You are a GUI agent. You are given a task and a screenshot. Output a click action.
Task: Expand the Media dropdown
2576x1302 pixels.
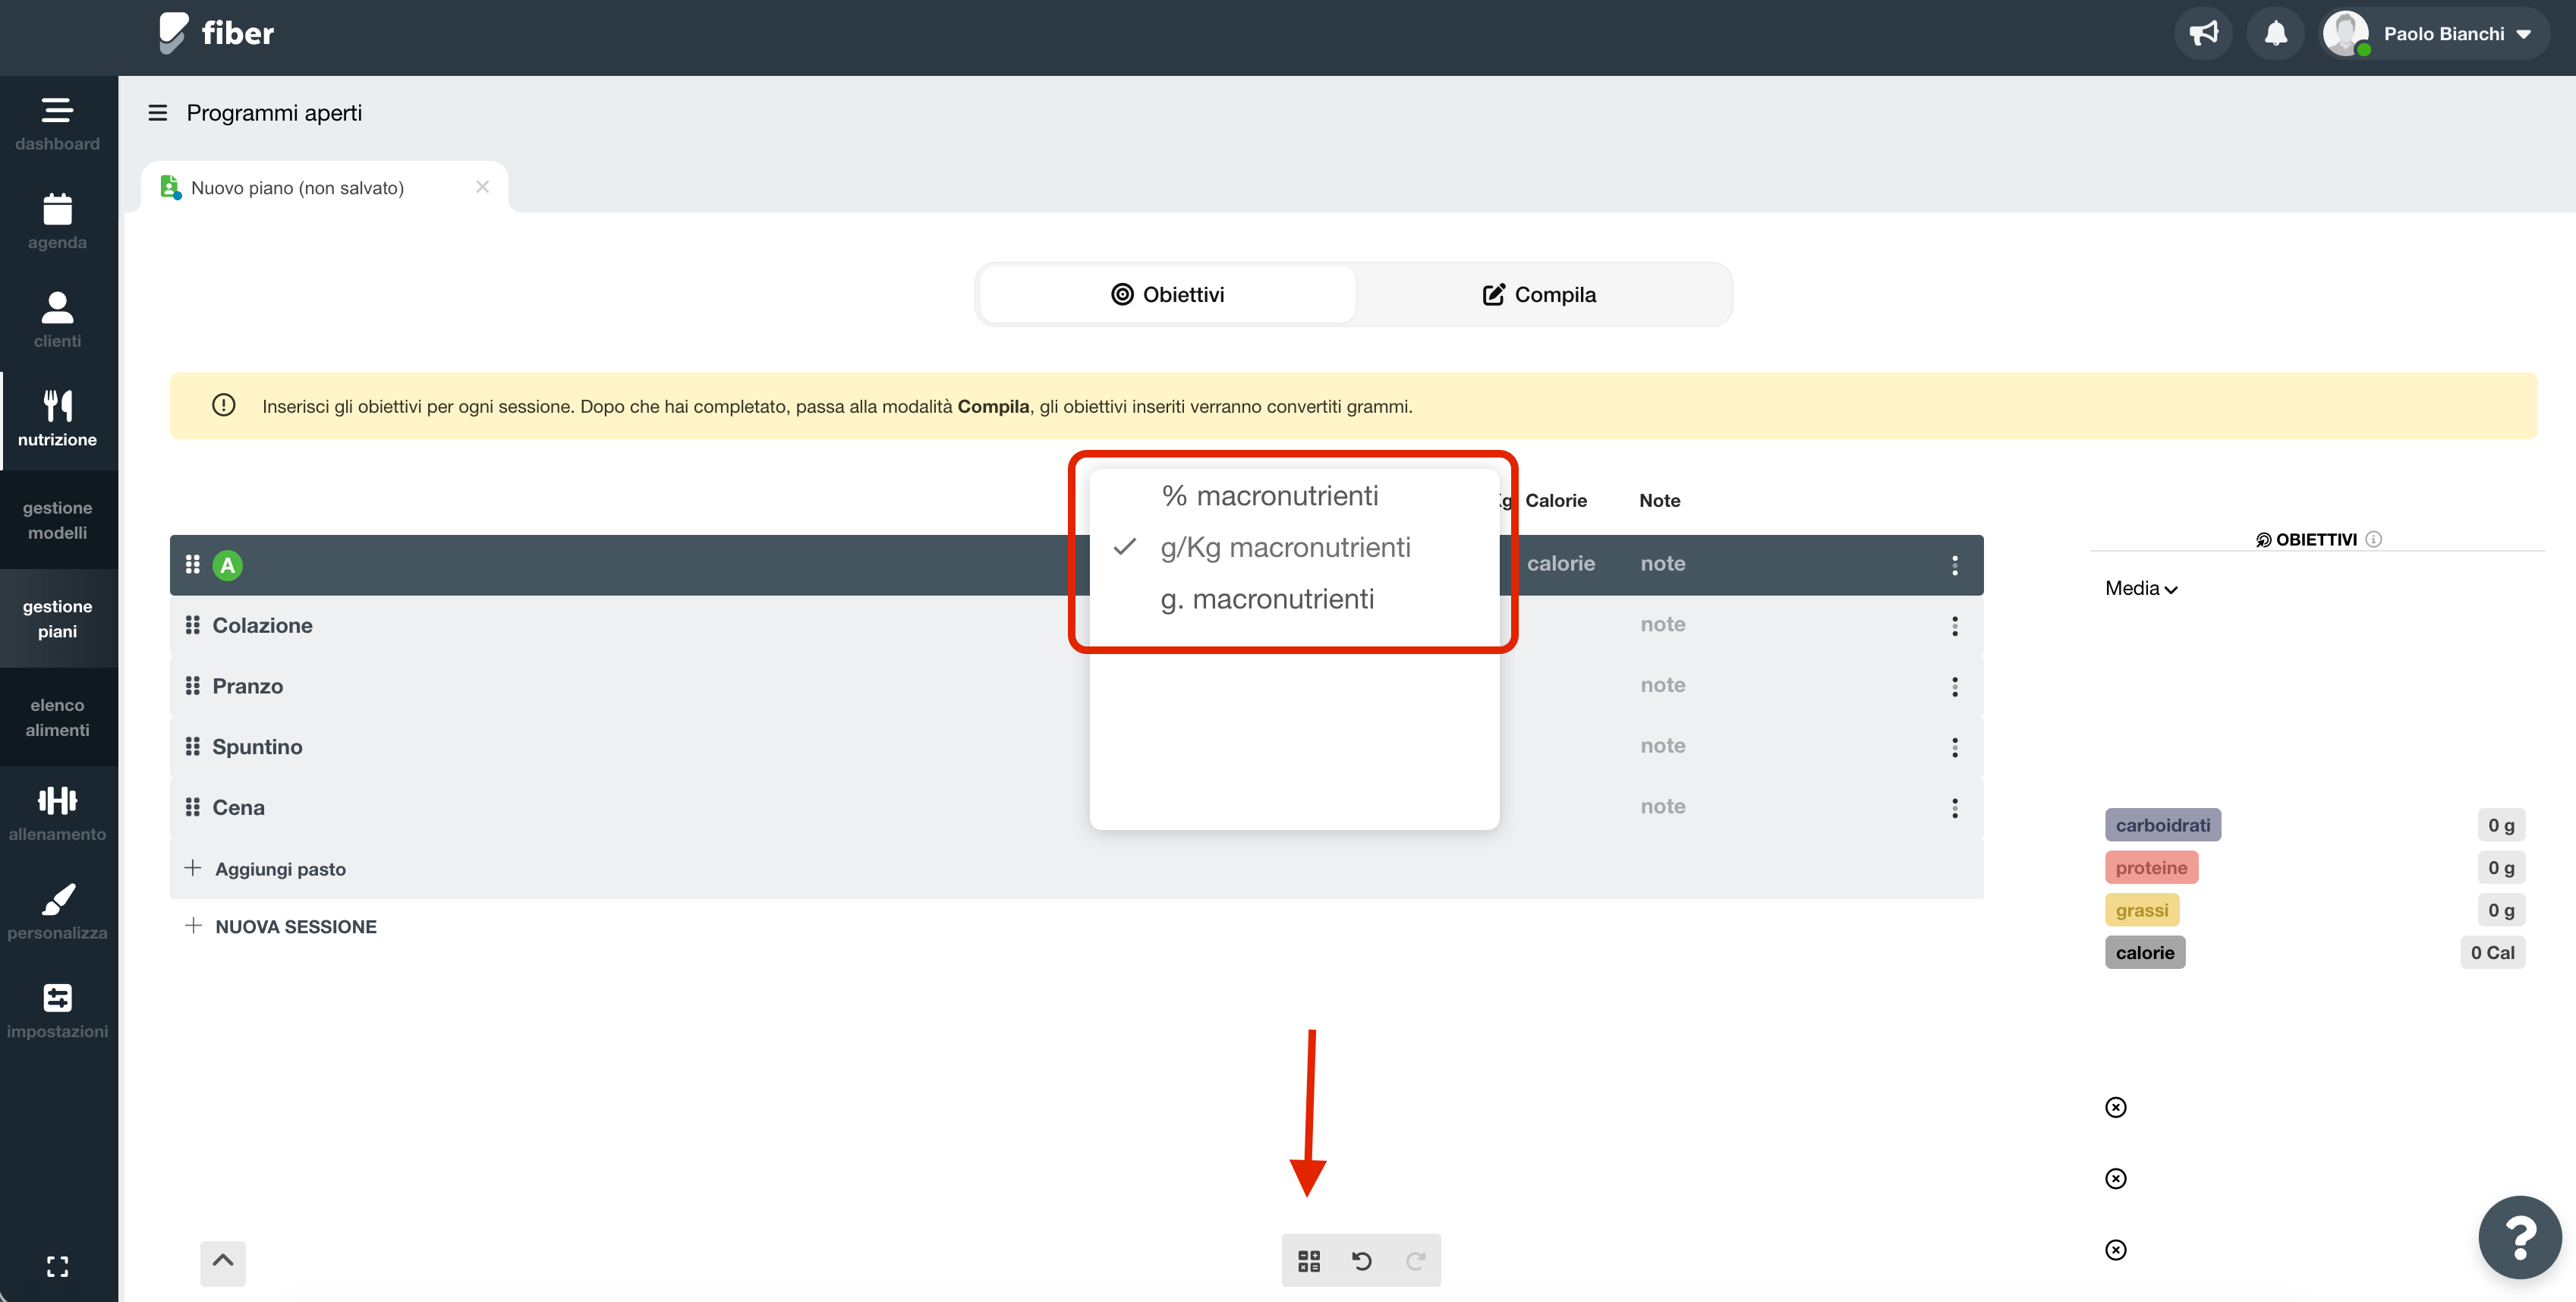pyautogui.click(x=2141, y=589)
